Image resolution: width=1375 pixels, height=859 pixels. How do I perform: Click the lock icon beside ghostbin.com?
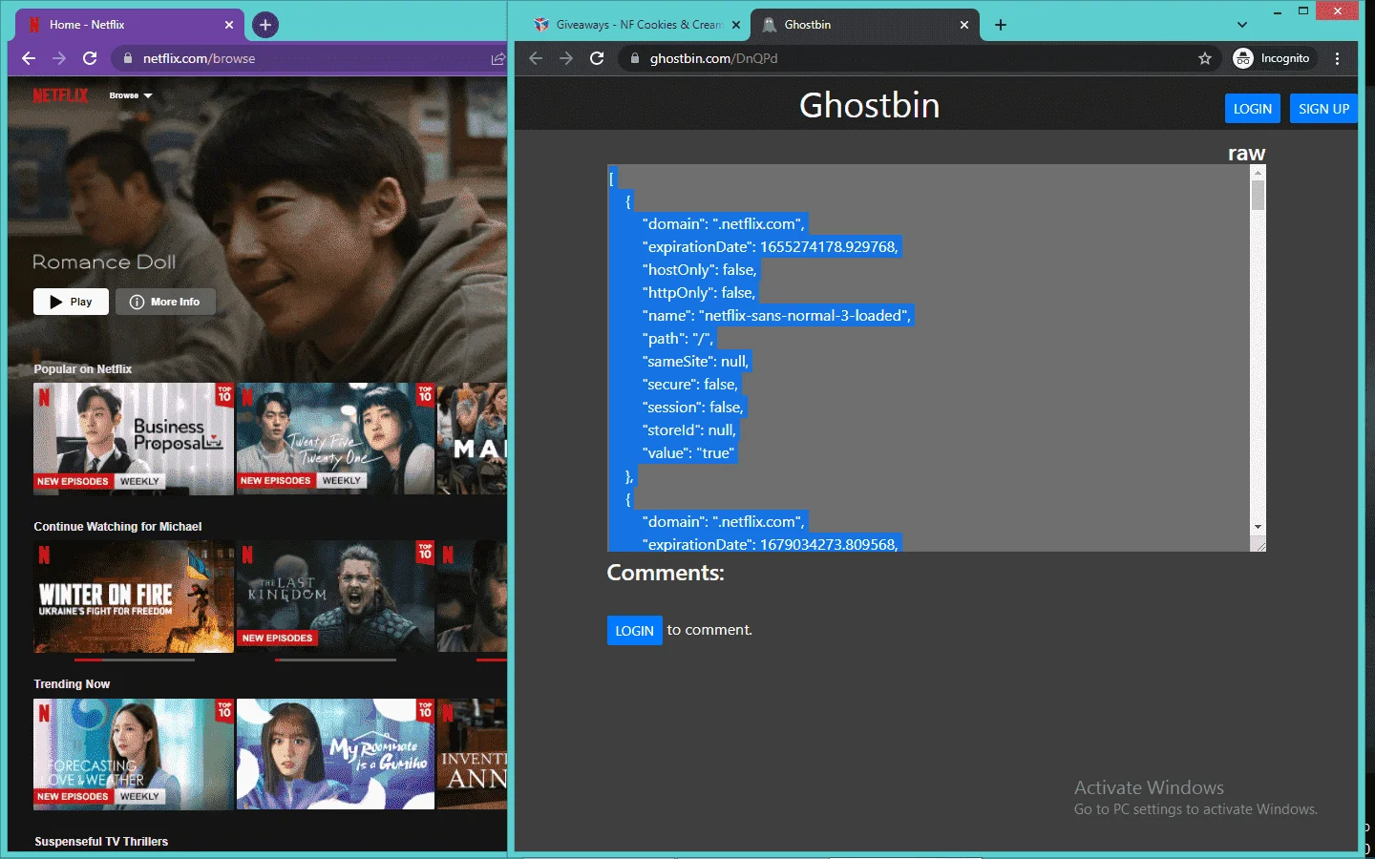(x=635, y=58)
